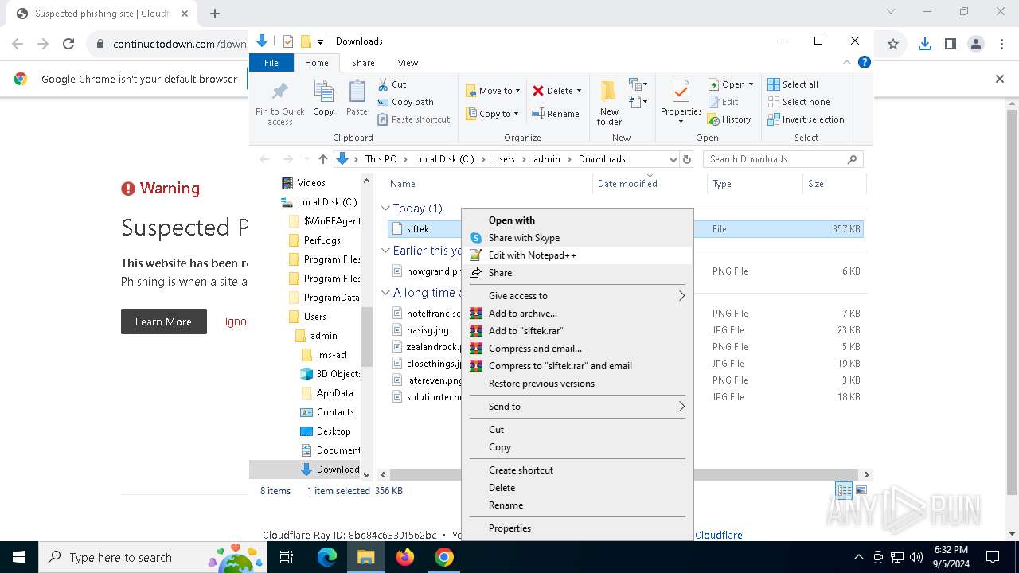Open the File ribbon tab
This screenshot has width=1019, height=573.
[x=271, y=63]
